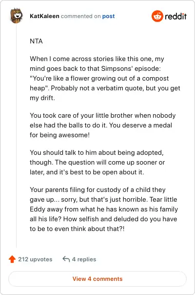The image size is (195, 295).
Task: Click the grey "commented on" text
Action: 81,16
